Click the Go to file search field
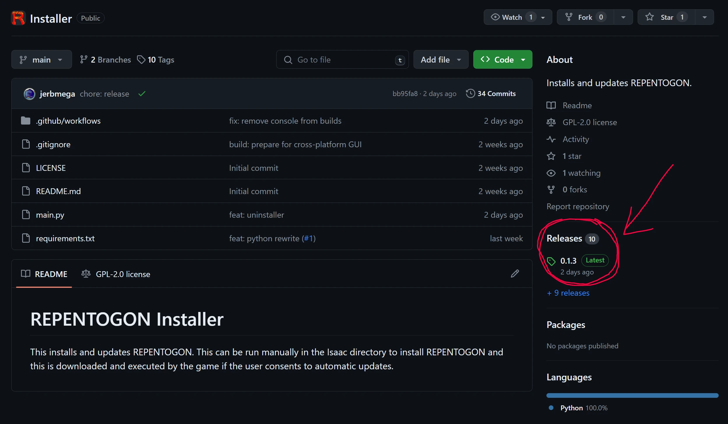This screenshot has width=728, height=424. [342, 60]
